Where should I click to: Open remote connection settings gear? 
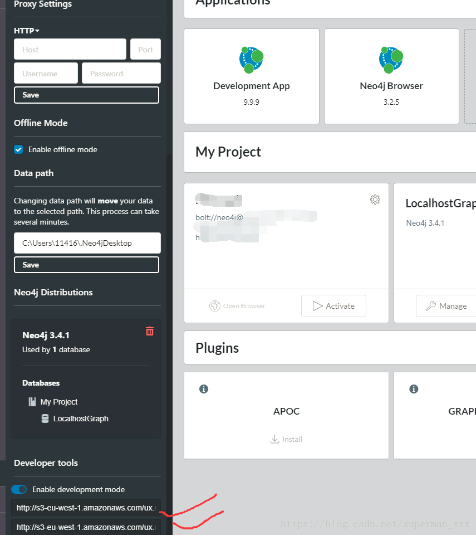[375, 200]
